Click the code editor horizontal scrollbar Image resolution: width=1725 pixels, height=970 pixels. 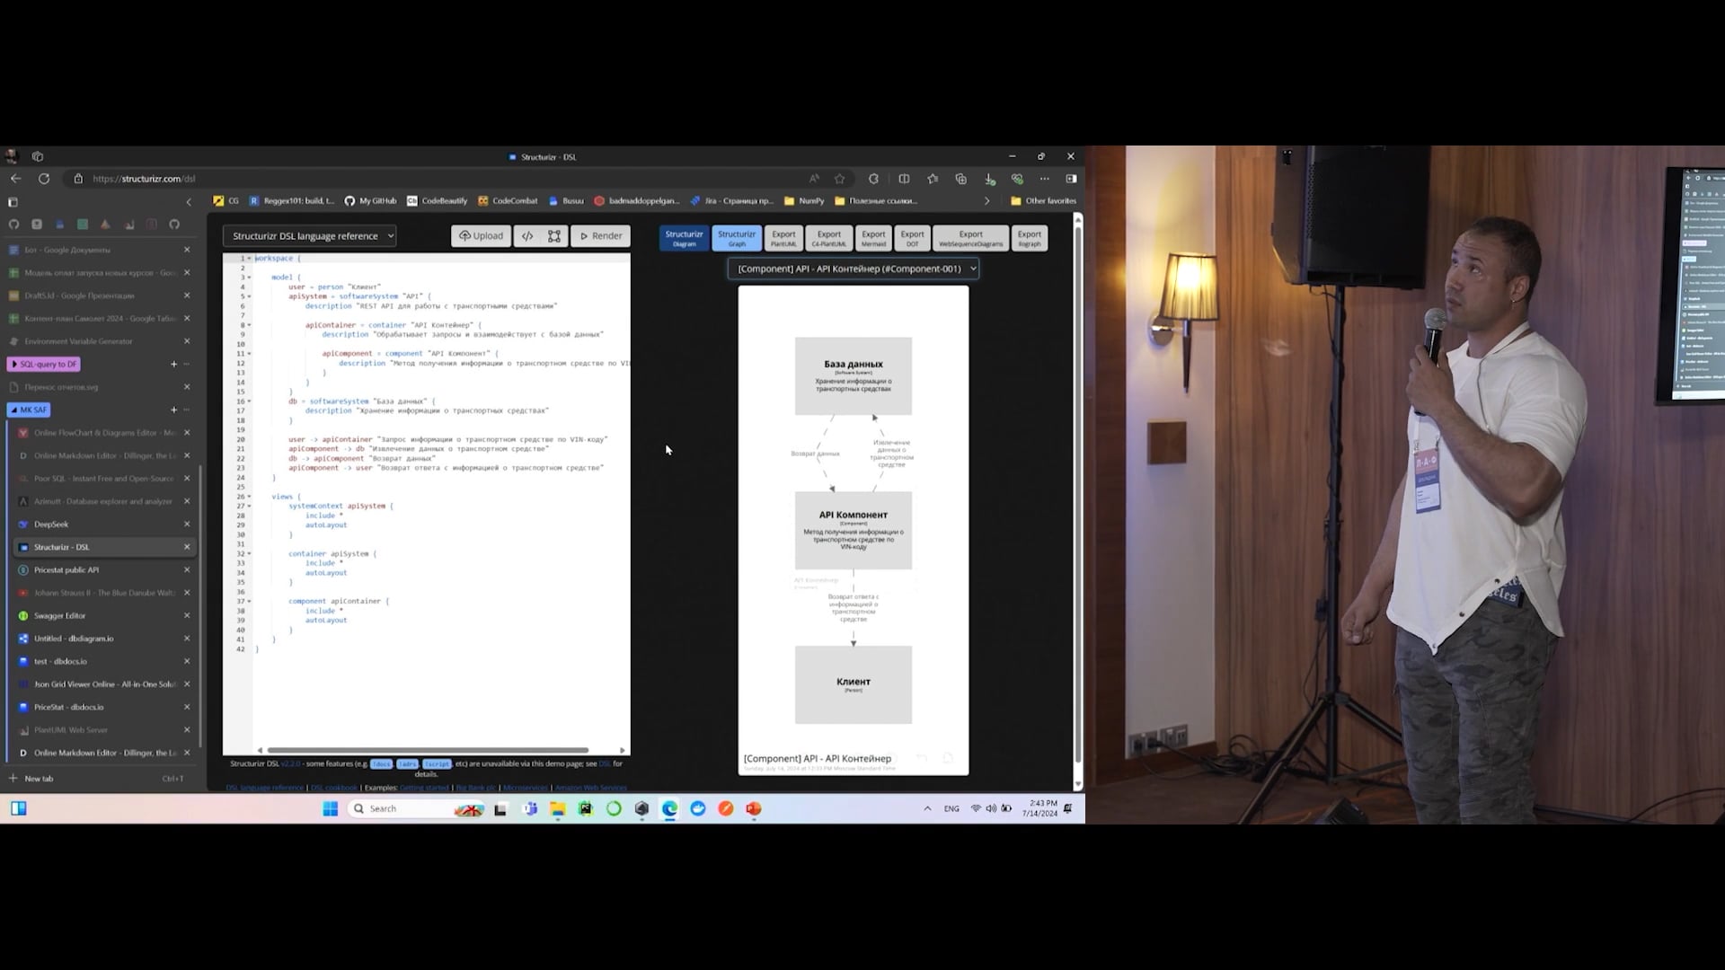click(428, 750)
